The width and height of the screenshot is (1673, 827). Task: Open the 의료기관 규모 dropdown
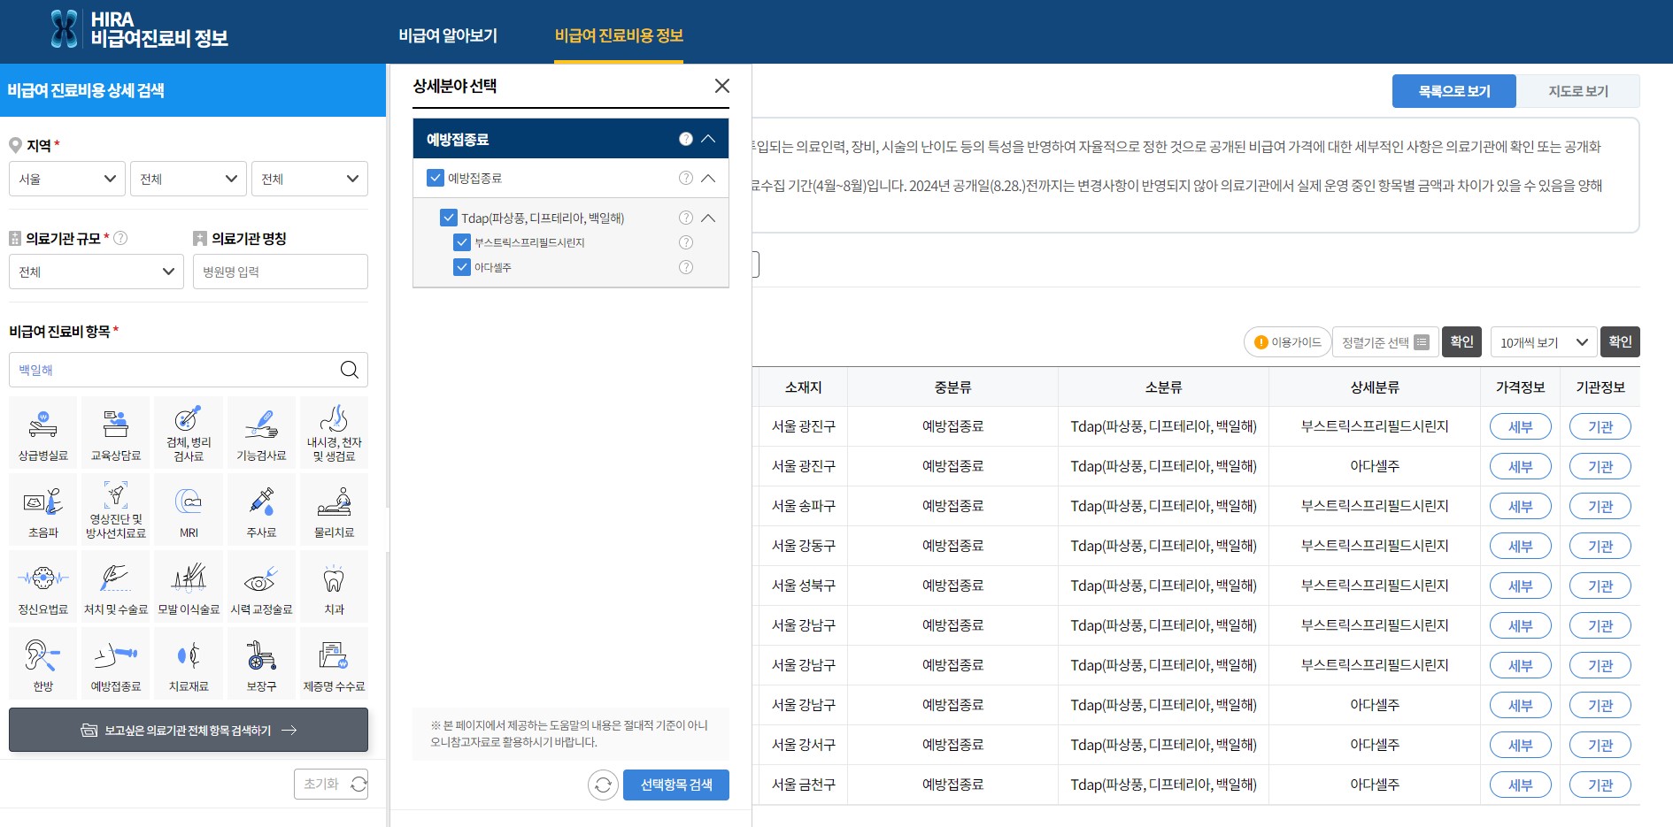pyautogui.click(x=96, y=272)
